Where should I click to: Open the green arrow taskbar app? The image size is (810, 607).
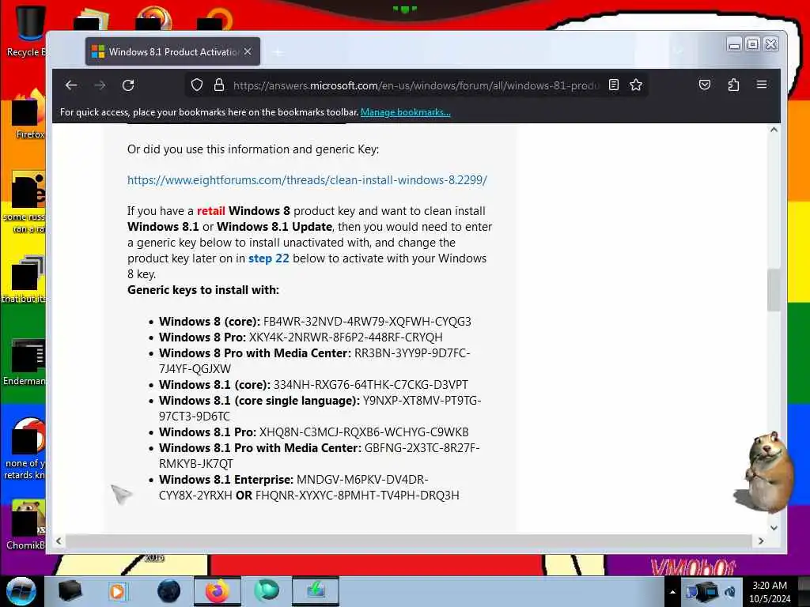pyautogui.click(x=316, y=591)
